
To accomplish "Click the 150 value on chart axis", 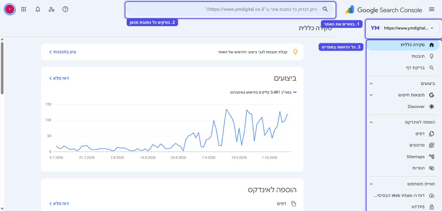I will point(48,104).
